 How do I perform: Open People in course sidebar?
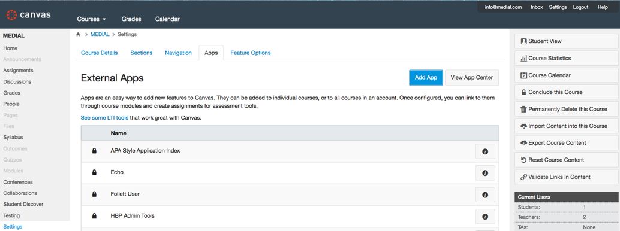(11, 104)
